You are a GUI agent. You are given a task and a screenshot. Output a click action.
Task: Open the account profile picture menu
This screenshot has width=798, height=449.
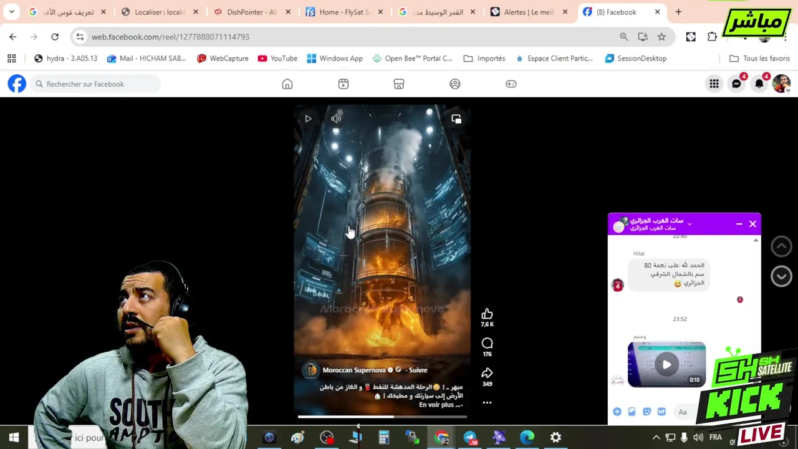coord(781,84)
